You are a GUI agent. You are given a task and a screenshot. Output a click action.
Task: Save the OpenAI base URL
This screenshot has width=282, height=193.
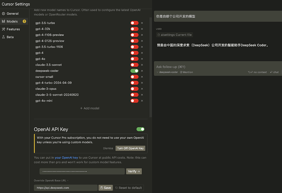[x=105, y=188]
